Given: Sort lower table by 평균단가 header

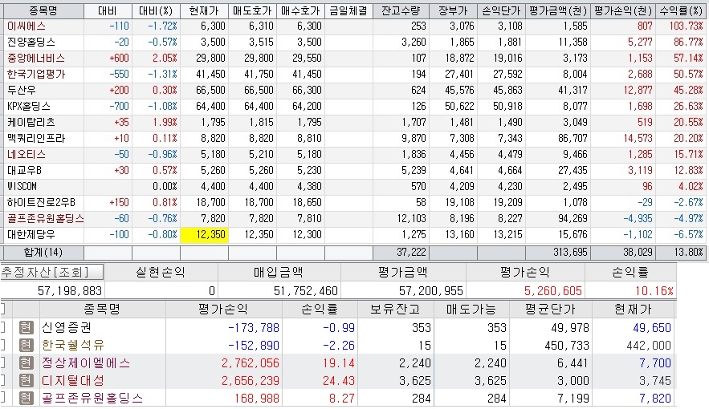Looking at the screenshot, I should [550, 310].
